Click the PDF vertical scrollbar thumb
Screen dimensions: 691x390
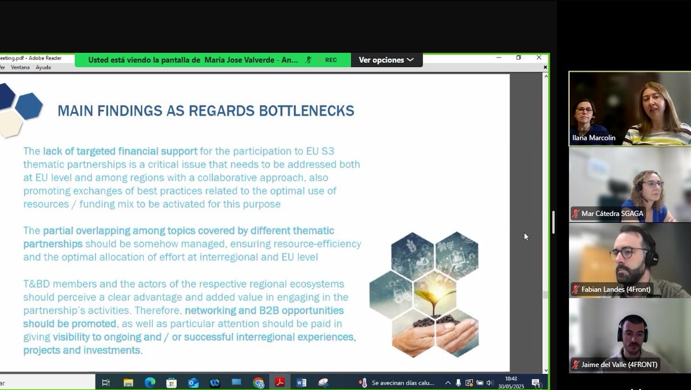545,295
